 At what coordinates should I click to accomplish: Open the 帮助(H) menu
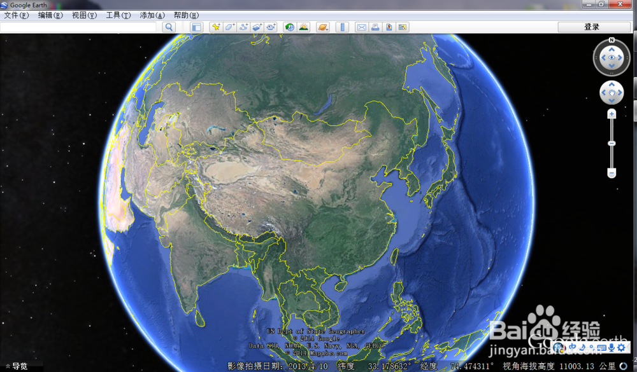tap(186, 15)
